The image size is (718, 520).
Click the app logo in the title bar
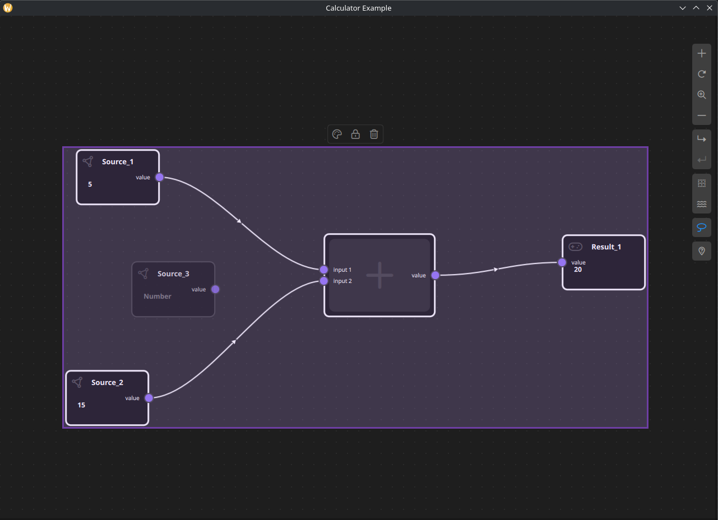tap(8, 8)
